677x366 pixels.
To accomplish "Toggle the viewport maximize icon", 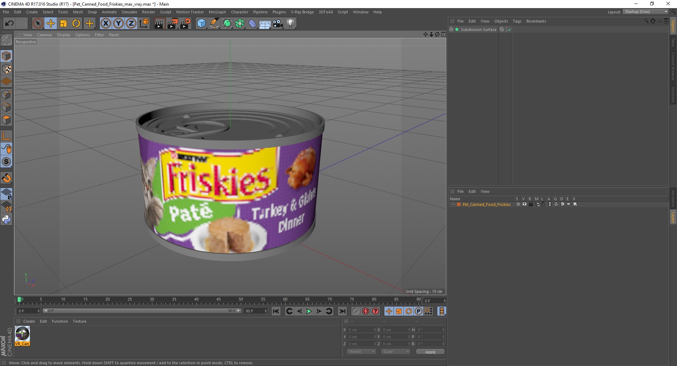I will coord(443,34).
